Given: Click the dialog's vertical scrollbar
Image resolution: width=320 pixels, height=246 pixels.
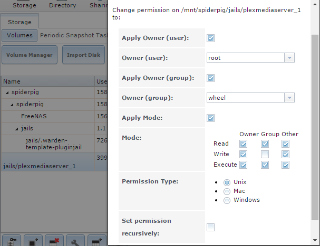Looking at the screenshot, I should coord(315,126).
